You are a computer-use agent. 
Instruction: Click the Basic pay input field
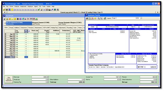[x=40, y=77]
